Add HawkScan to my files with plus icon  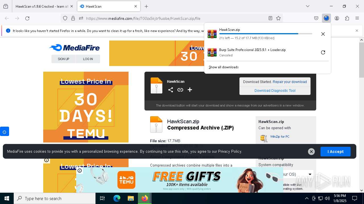(190, 90)
